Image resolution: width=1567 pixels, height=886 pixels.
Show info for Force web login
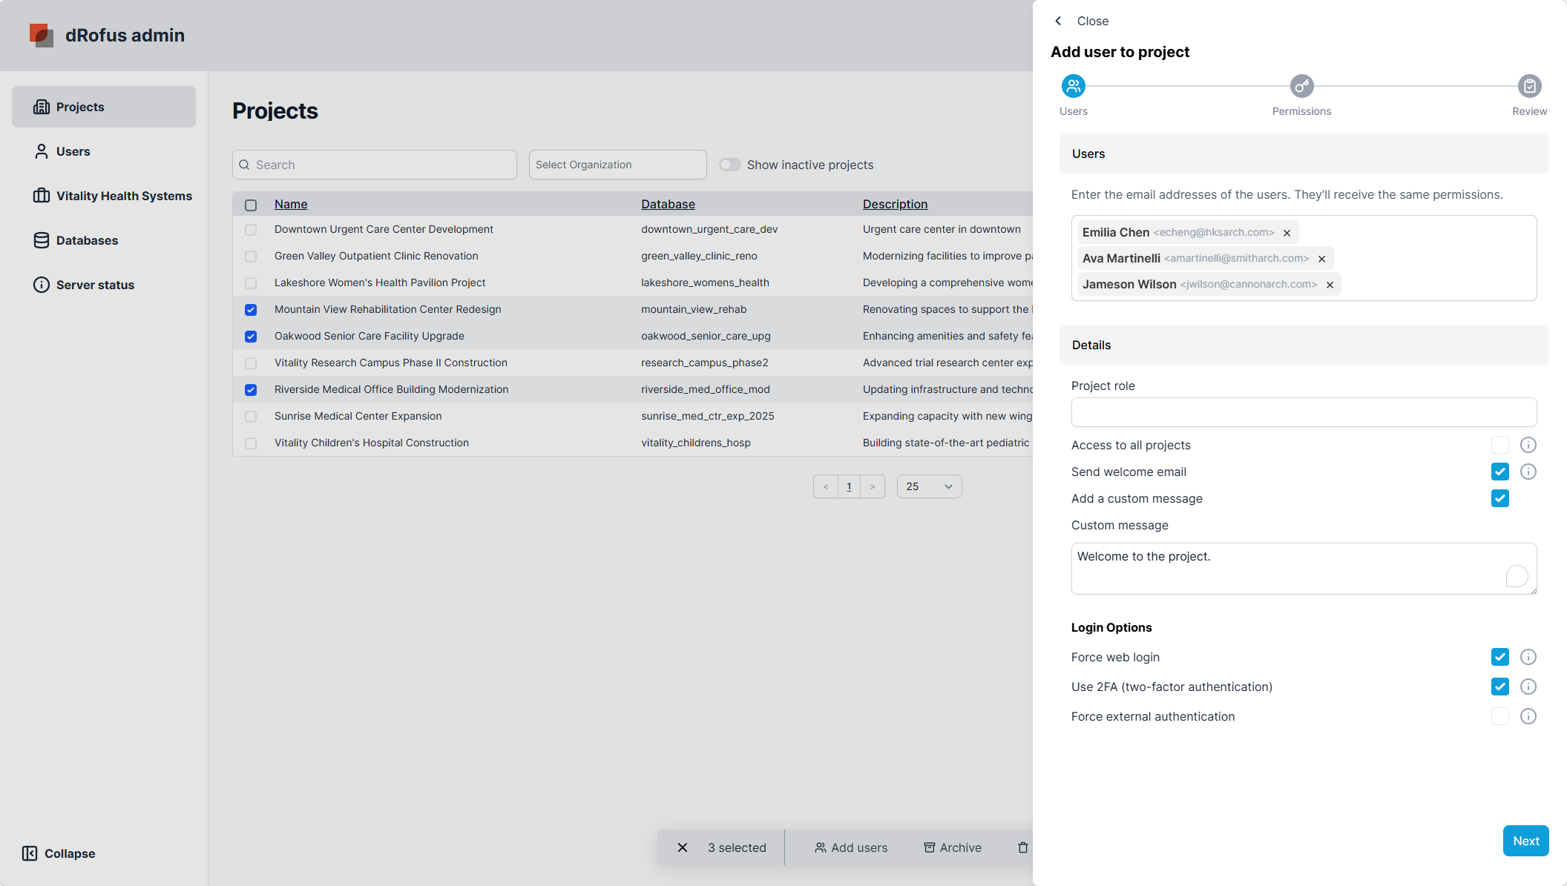pos(1528,657)
